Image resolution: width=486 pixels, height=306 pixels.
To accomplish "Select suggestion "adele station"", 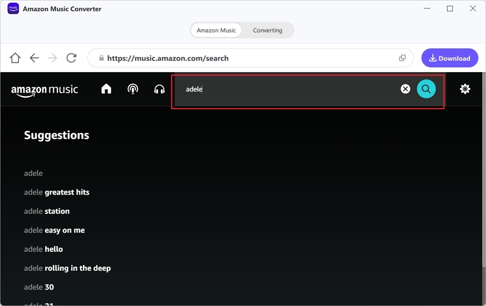I will point(47,211).
